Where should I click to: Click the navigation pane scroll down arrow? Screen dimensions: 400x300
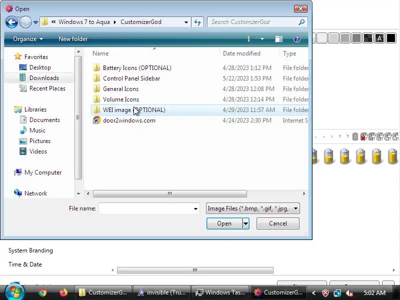(78, 193)
